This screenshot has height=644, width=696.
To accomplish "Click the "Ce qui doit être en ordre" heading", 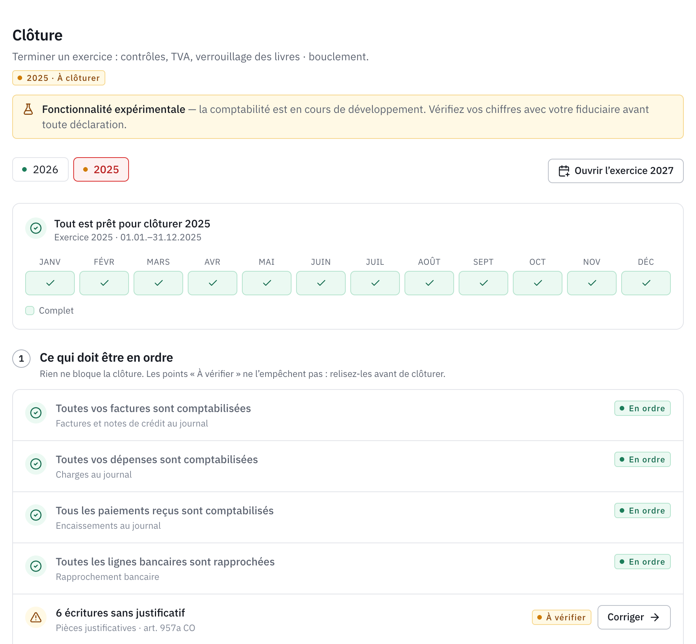I will point(106,357).
